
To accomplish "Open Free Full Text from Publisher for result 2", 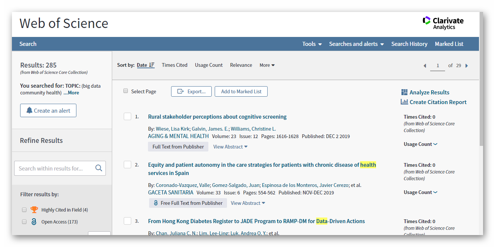I will tap(188, 203).
